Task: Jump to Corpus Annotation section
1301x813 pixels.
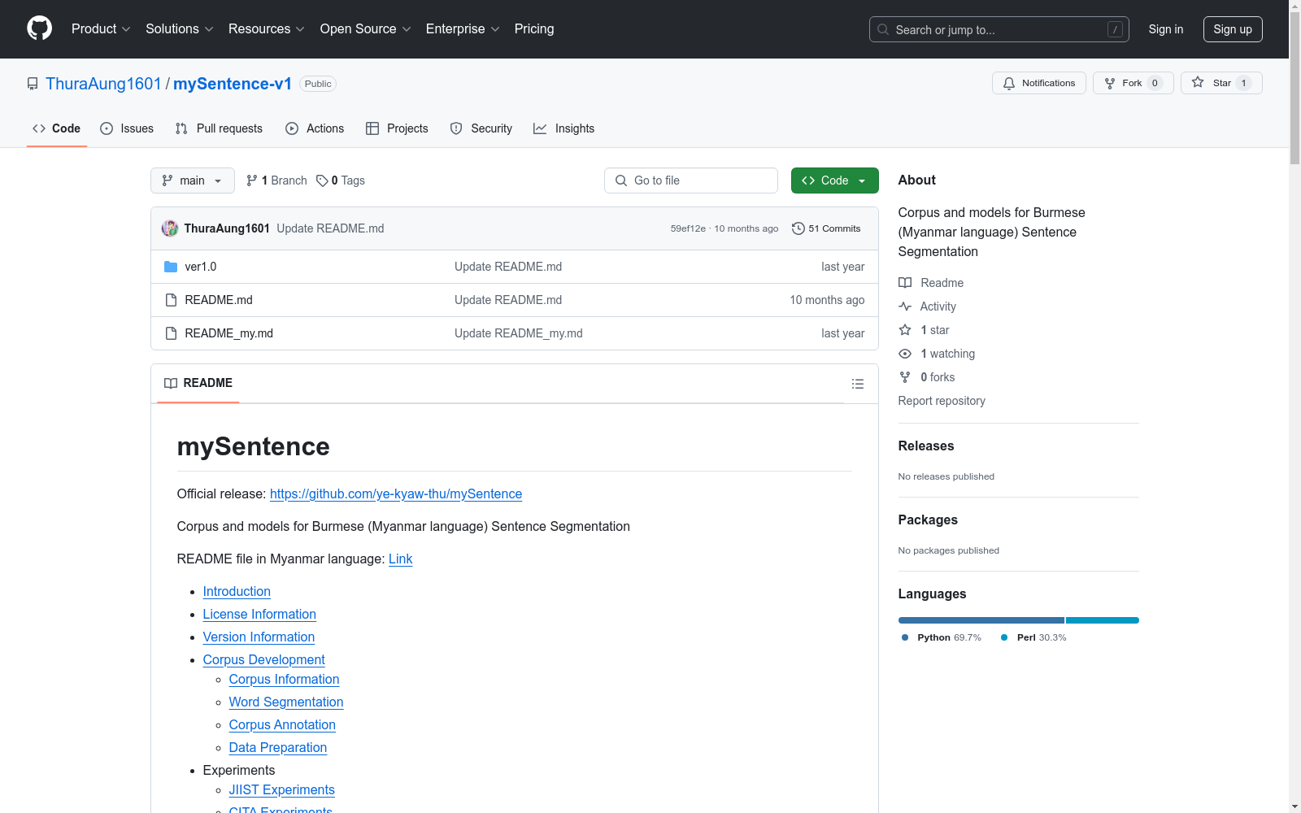Action: pyautogui.click(x=282, y=724)
